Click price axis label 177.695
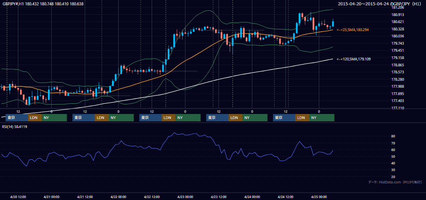Viewport: 426px width, 200px height. click(x=398, y=94)
